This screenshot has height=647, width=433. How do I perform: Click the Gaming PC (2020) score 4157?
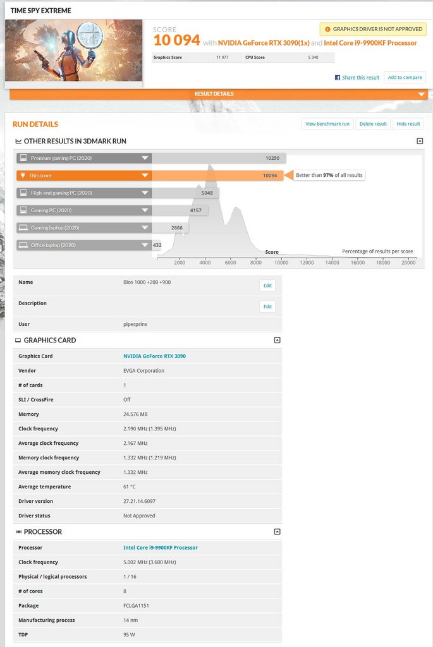point(196,210)
